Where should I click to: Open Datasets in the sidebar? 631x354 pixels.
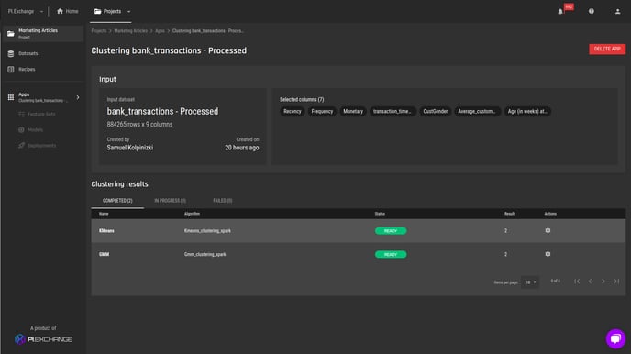pyautogui.click(x=28, y=53)
